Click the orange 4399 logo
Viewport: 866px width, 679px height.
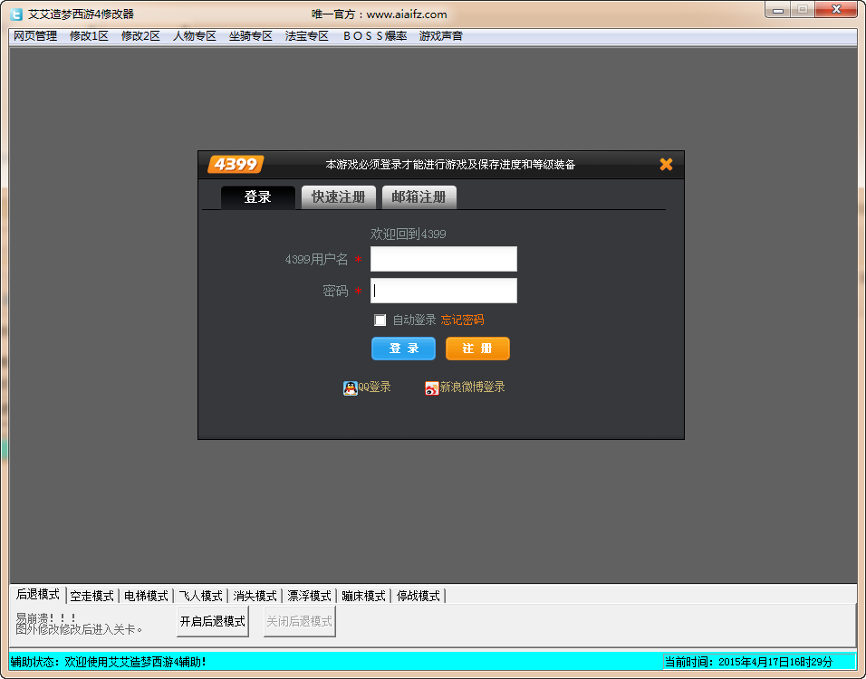coord(235,164)
